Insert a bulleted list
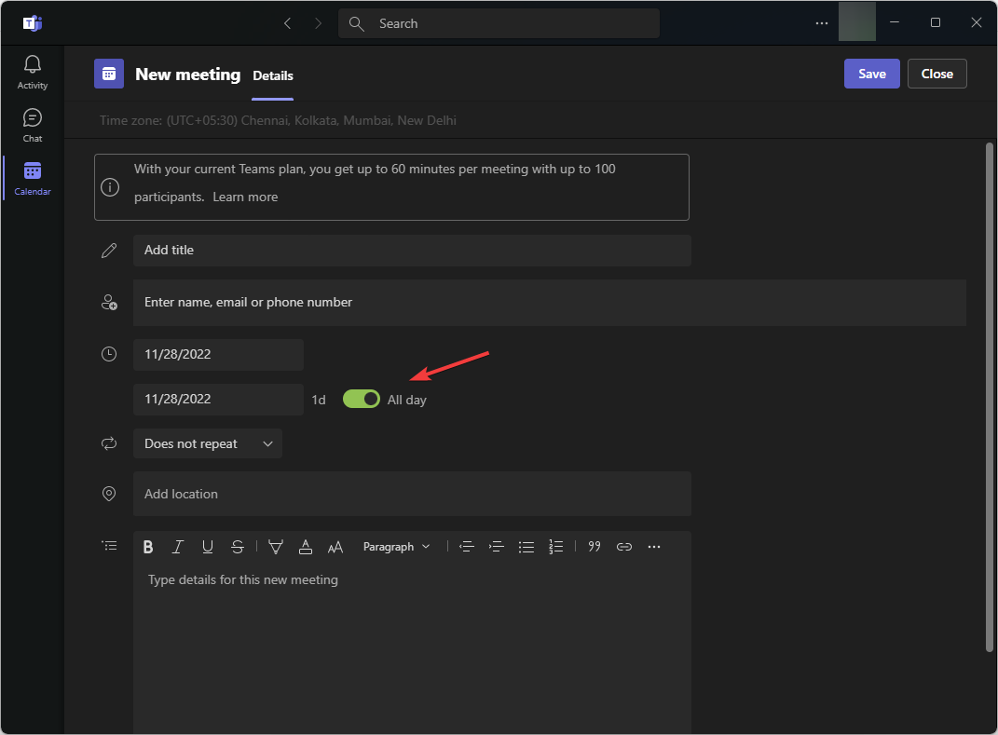Screen dimensions: 998x735 pyautogui.click(x=526, y=547)
